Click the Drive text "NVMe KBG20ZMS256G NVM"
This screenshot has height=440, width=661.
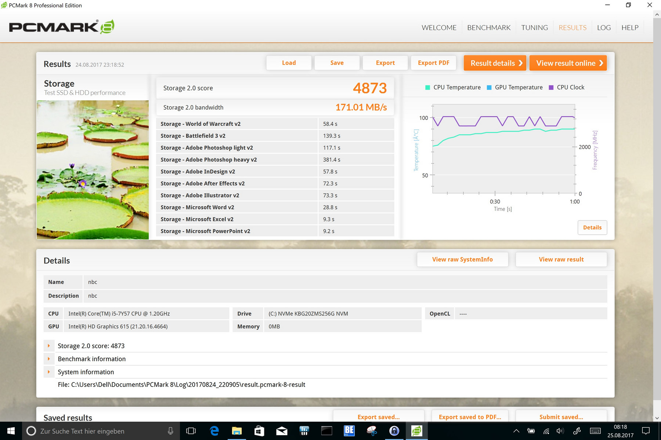(313, 313)
